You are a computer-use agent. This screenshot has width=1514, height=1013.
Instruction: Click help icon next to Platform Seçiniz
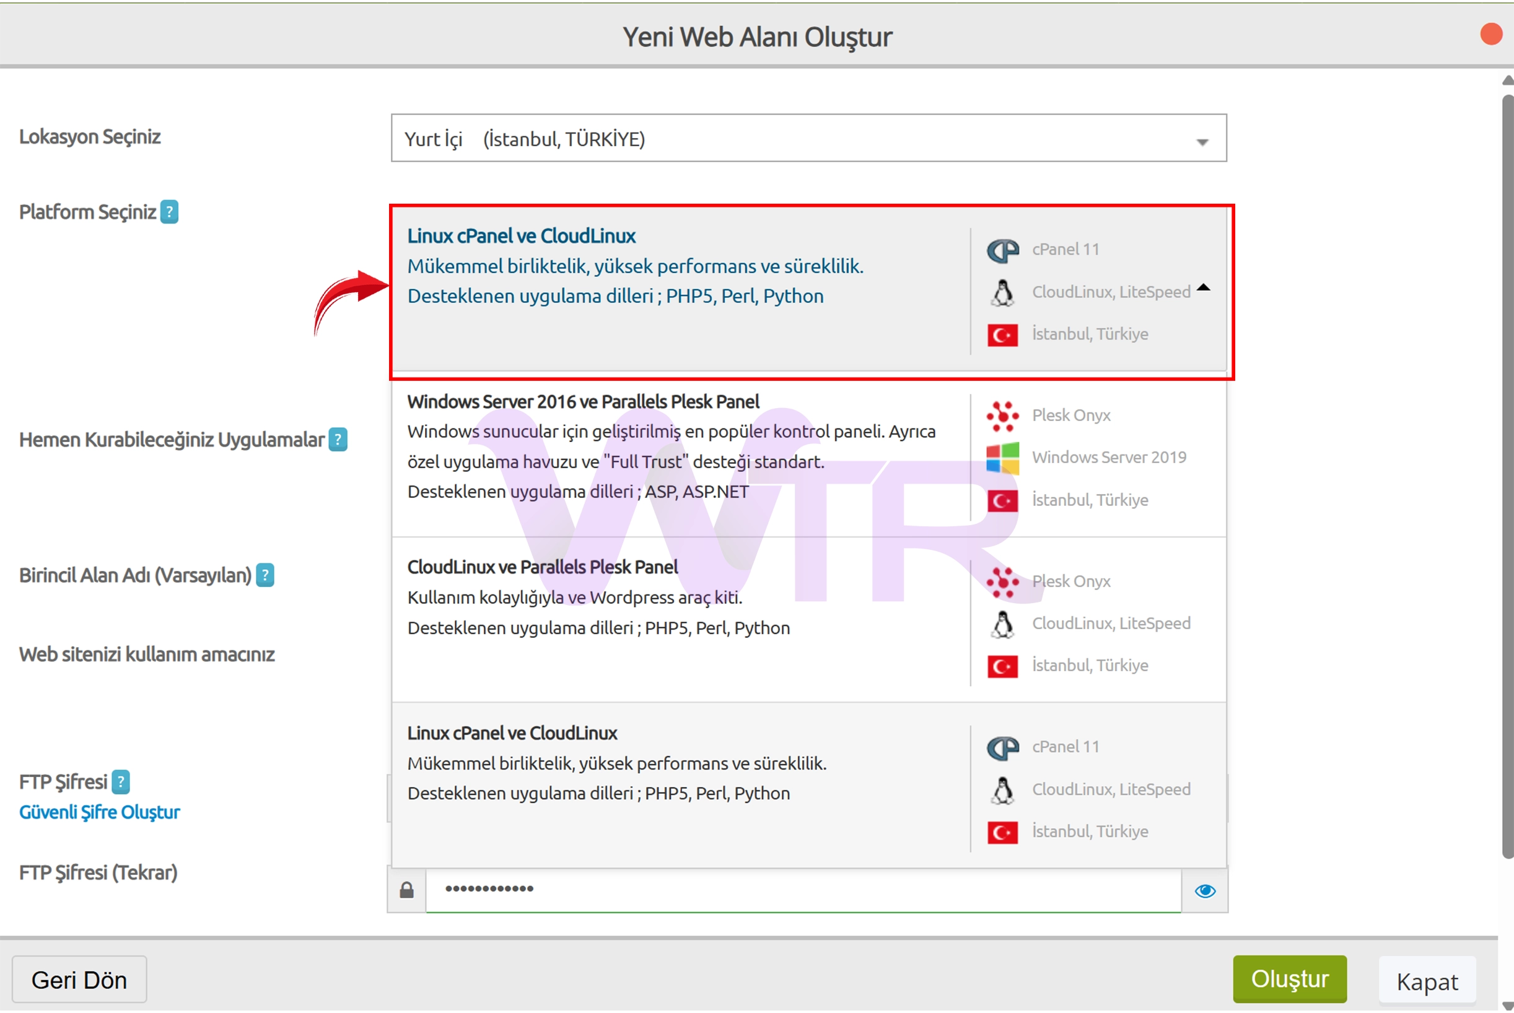click(x=169, y=212)
